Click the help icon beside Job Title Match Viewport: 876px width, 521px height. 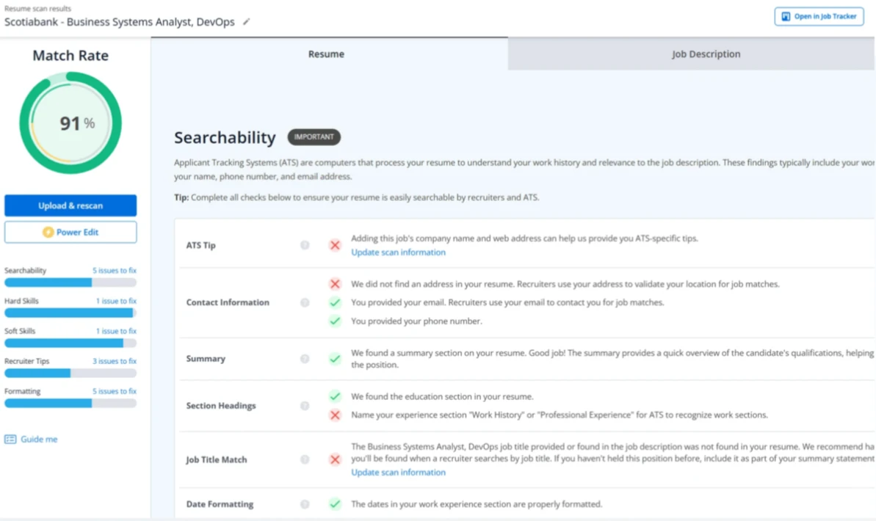(305, 459)
